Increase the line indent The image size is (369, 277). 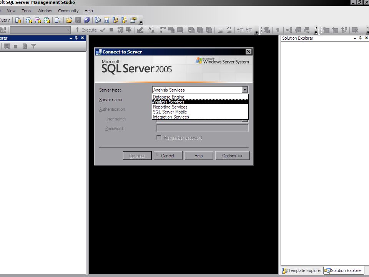pos(249,30)
